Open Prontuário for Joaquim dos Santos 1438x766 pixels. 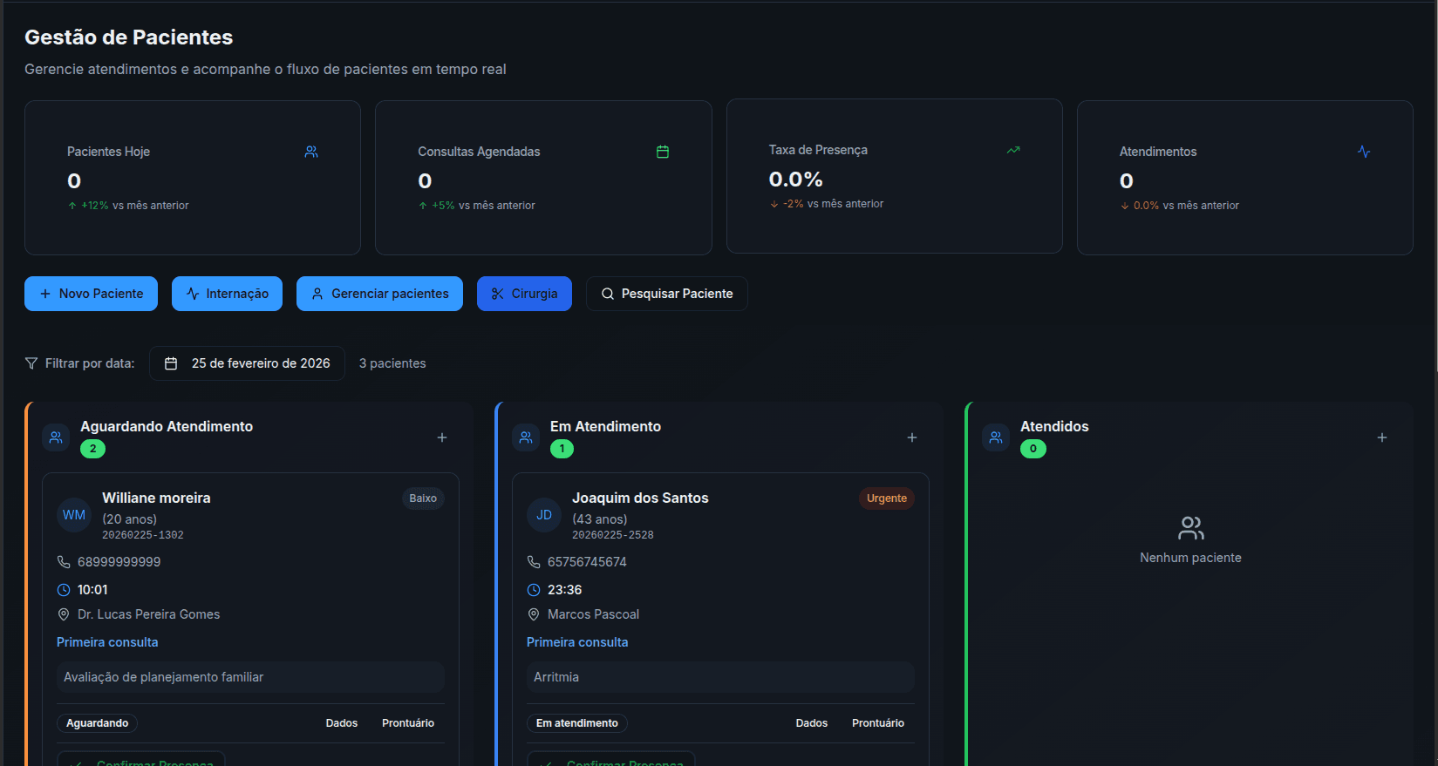point(878,723)
